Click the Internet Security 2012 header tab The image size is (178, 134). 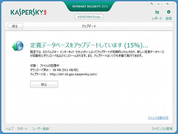point(90,6)
